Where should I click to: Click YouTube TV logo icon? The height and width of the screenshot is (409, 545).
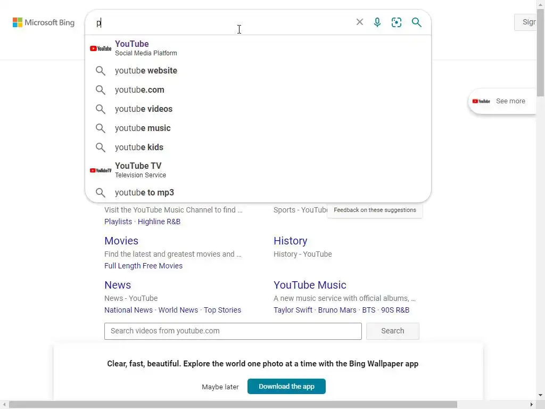[101, 170]
